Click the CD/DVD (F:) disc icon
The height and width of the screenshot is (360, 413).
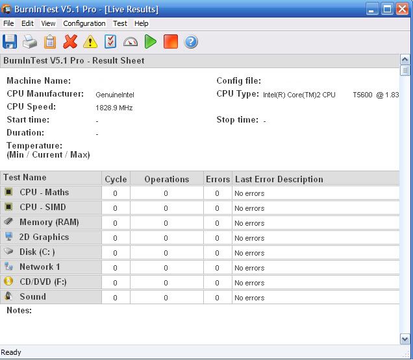pyautogui.click(x=8, y=281)
